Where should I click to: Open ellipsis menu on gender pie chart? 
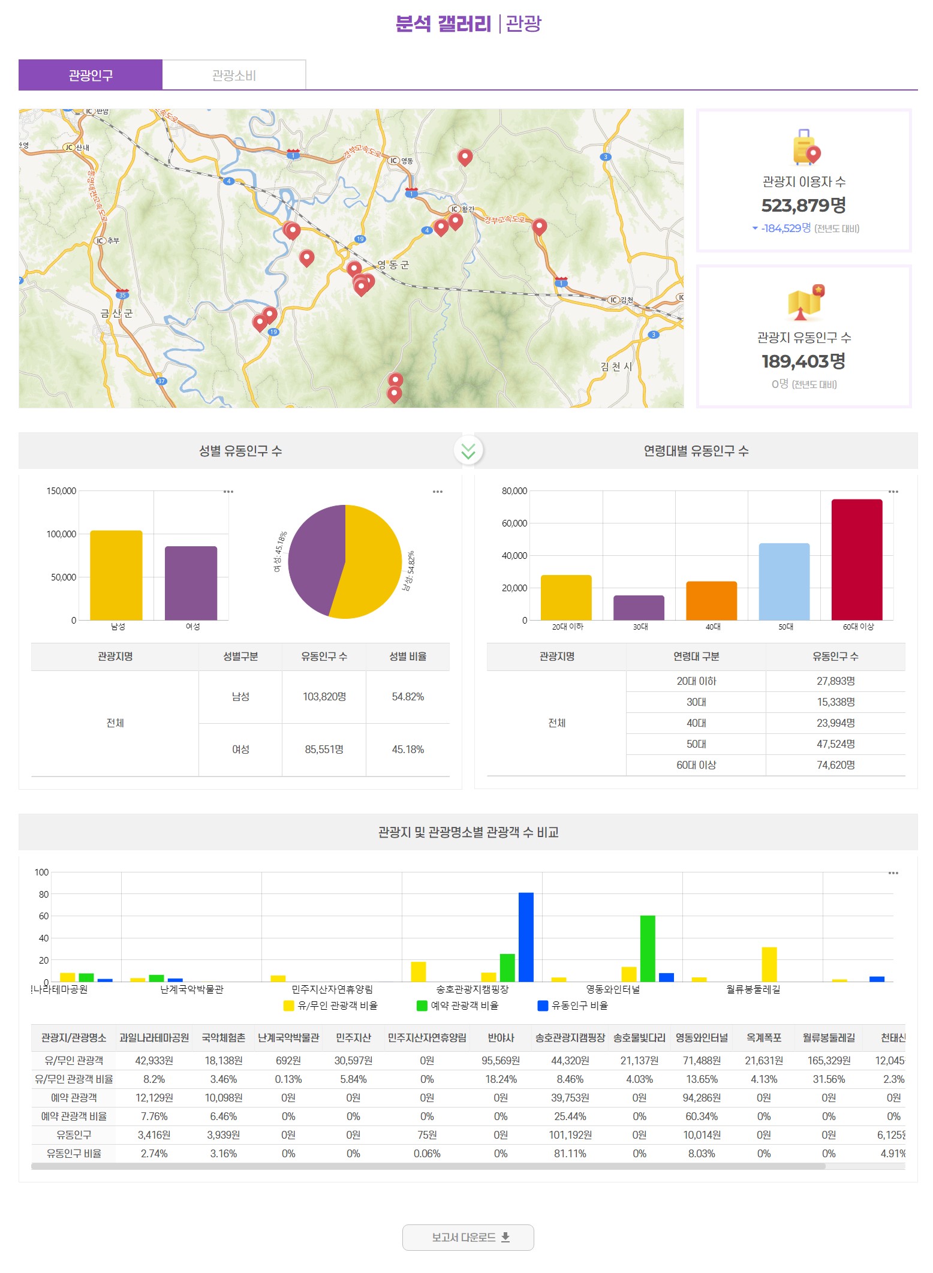tap(438, 492)
